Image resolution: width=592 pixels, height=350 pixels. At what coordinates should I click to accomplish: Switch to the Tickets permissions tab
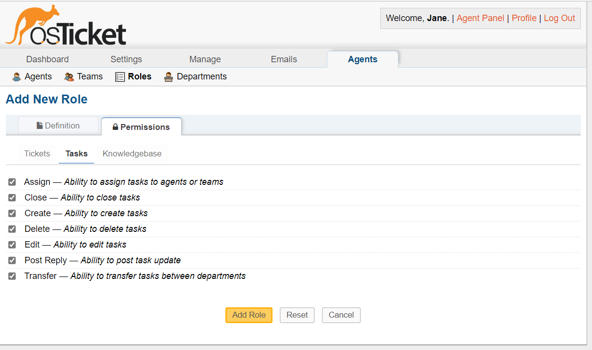click(37, 153)
